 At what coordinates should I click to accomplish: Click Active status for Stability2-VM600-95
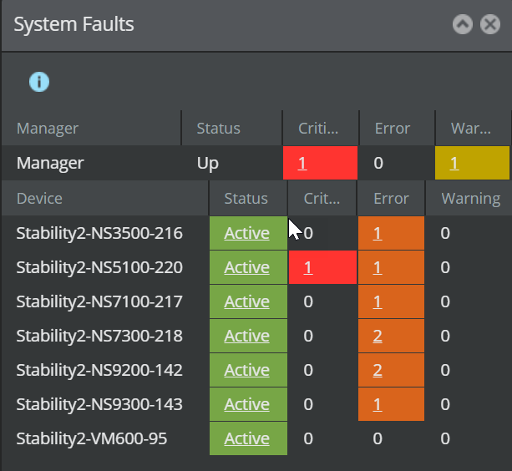(x=247, y=438)
